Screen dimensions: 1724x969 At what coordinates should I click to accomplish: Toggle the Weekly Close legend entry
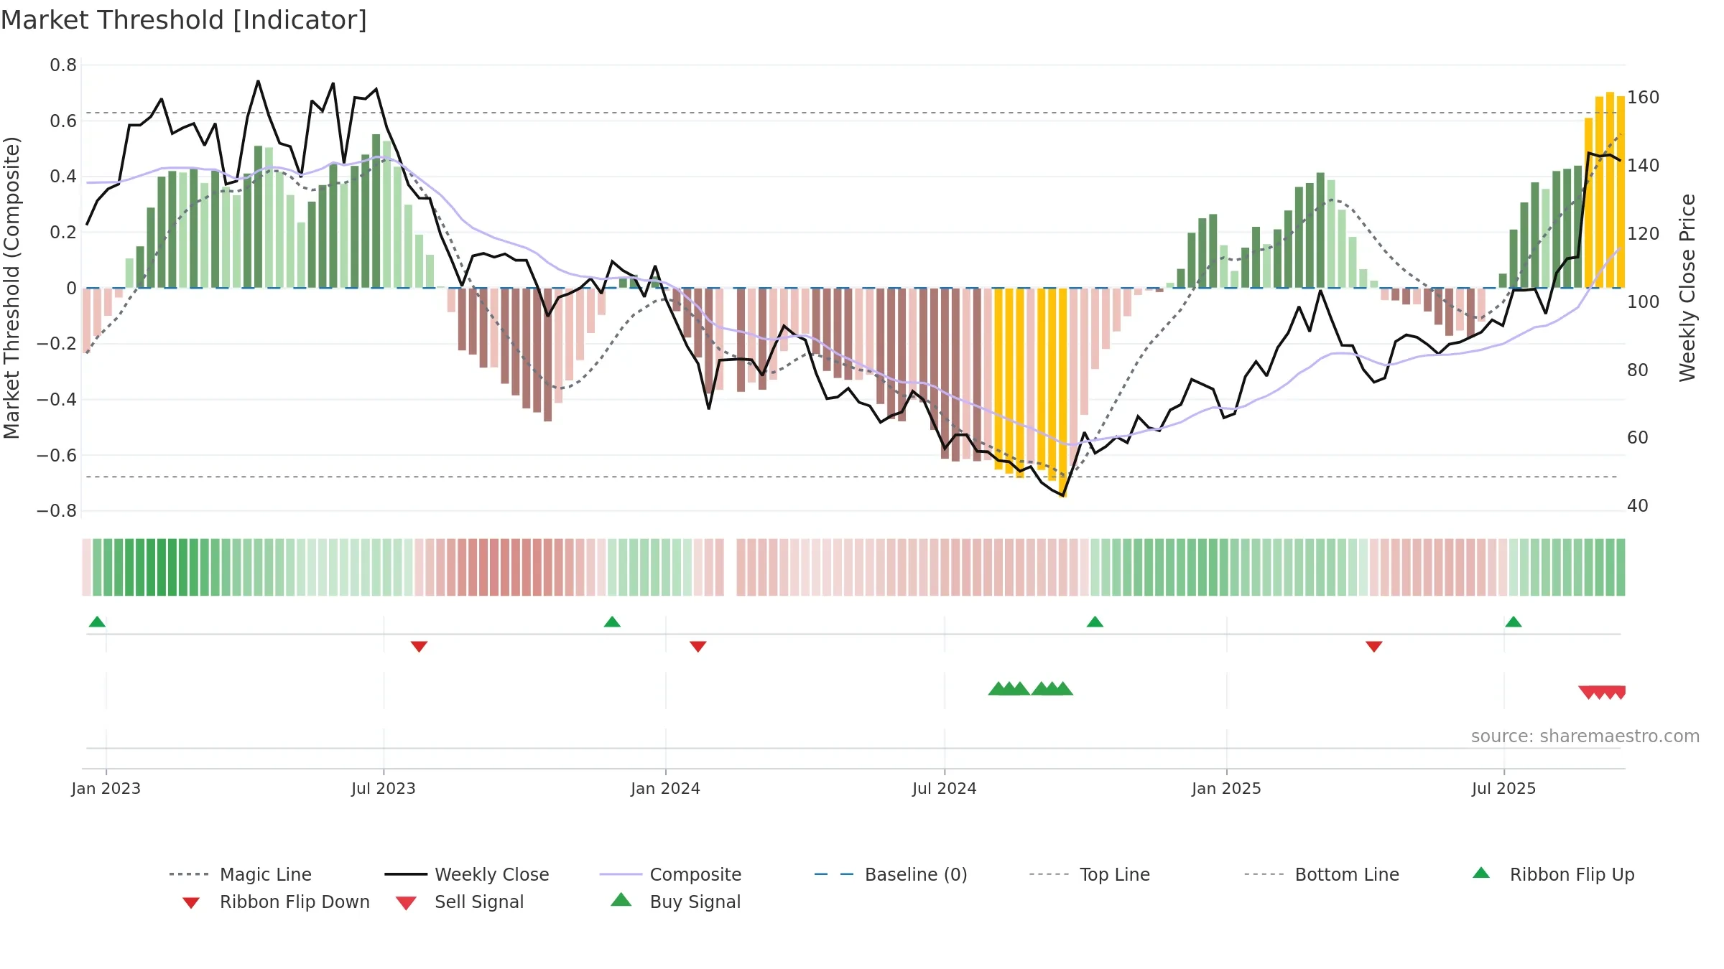click(467, 874)
